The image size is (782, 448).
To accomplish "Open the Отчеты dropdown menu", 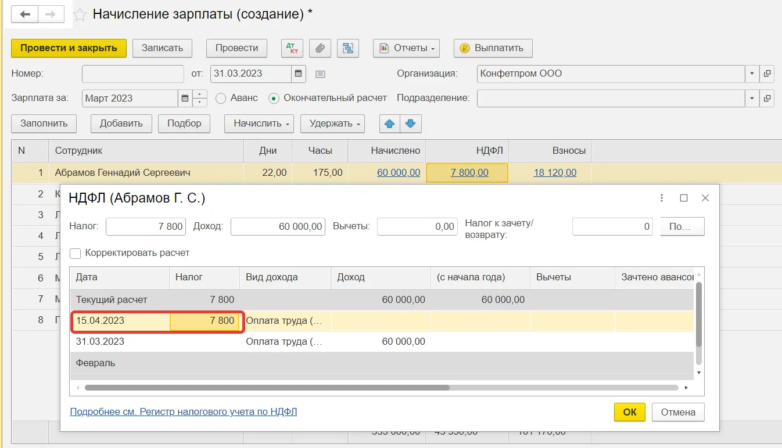I will 406,48.
